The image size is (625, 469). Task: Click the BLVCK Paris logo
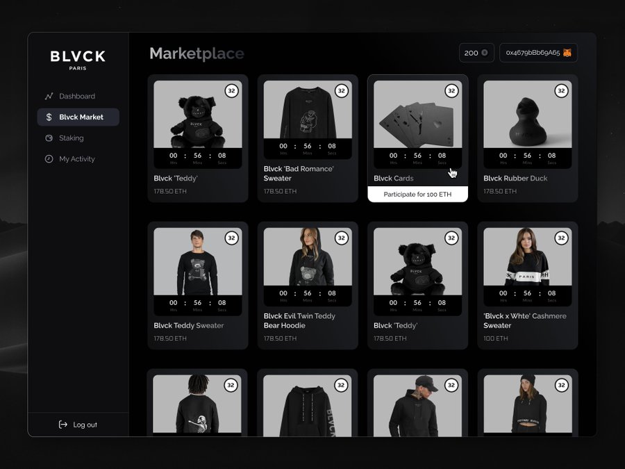coord(78,60)
